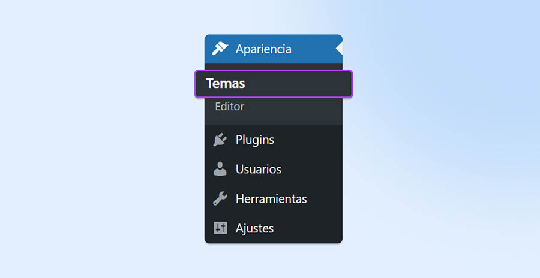540x278 pixels.
Task: Open the Usuarios text label
Action: pos(259,169)
